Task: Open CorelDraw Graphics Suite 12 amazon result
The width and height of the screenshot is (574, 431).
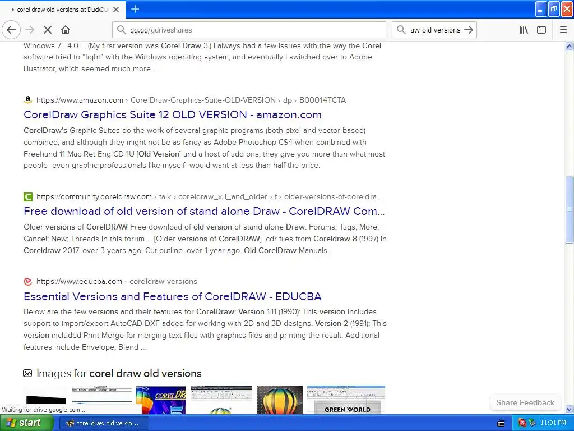Action: tap(173, 114)
